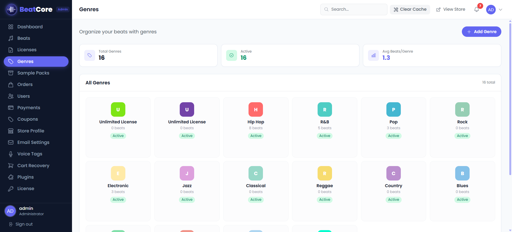
Task: Click the Hip Hop genre red icon
Action: pyautogui.click(x=255, y=109)
